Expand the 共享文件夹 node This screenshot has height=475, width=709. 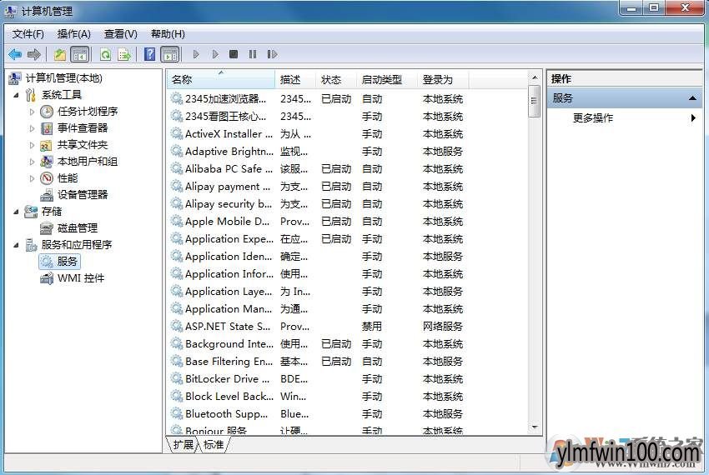point(32,145)
